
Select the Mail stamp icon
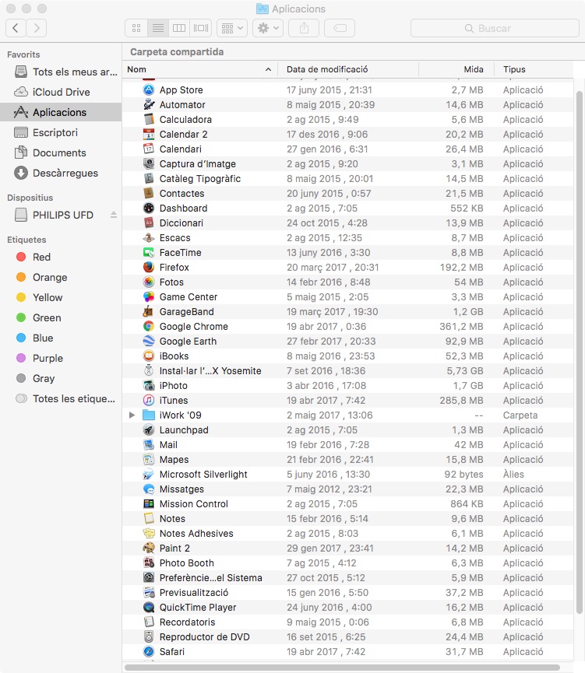click(x=149, y=444)
